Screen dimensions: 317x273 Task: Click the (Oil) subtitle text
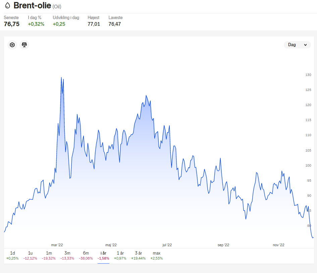click(57, 7)
